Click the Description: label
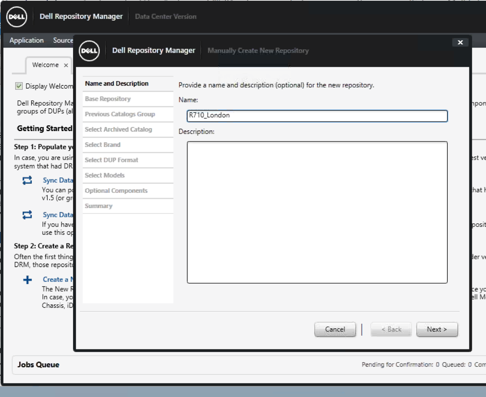Screen dimensions: 486x397 click(196, 132)
